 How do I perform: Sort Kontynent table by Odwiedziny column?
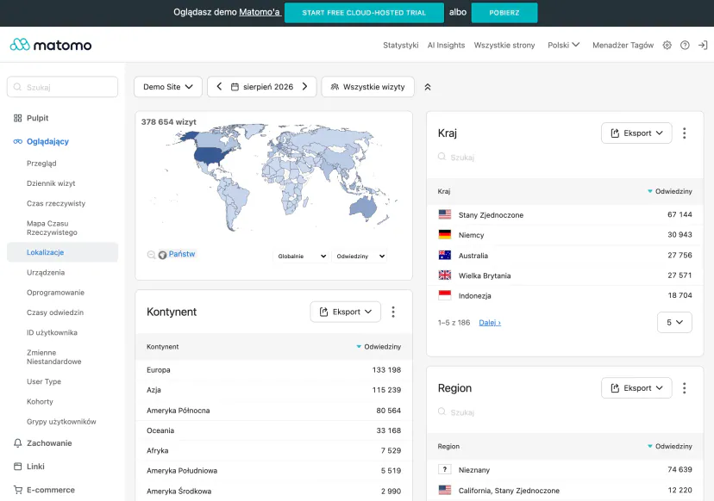click(379, 346)
